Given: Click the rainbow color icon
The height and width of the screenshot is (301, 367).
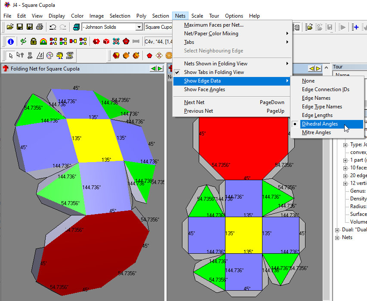Looking at the screenshot, I should (x=43, y=42).
